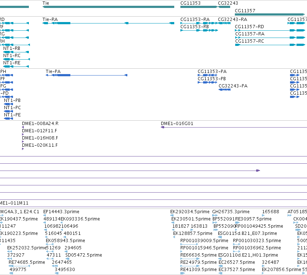The image size is (307, 275).
Task: Click the EK190223.5prime EST label
Action: (19, 233)
